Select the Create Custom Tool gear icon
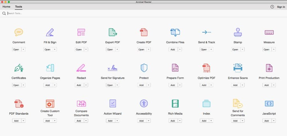Viewport: 287px width, 136px height. coord(50,103)
